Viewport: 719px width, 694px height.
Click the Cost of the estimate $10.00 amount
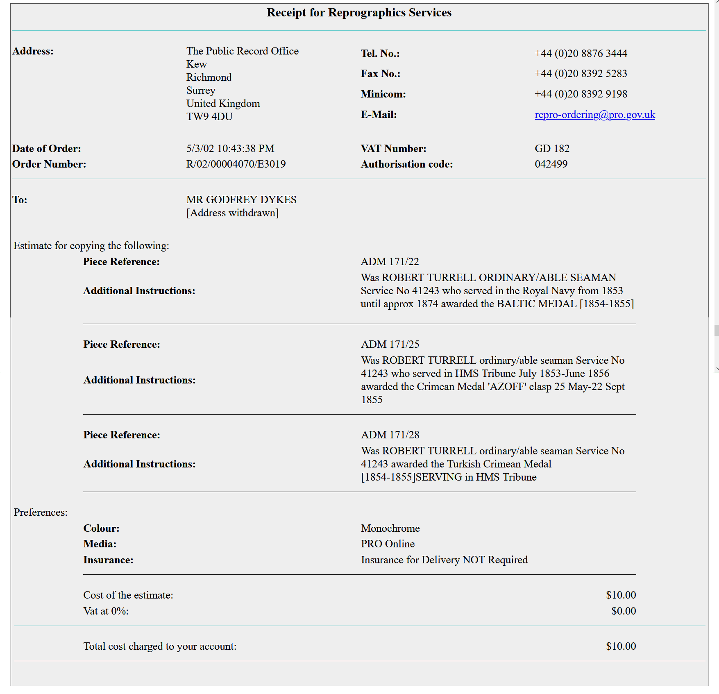pyautogui.click(x=621, y=595)
